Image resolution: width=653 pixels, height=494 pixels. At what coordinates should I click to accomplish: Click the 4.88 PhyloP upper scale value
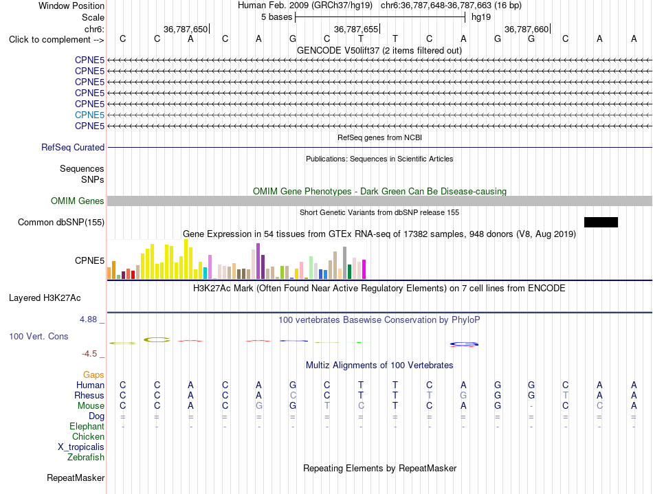(x=88, y=319)
